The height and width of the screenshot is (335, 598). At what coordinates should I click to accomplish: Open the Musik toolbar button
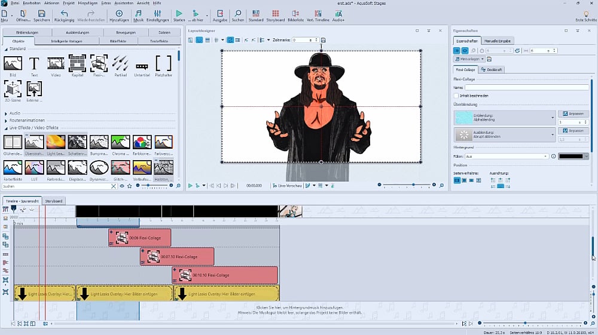[x=138, y=16]
